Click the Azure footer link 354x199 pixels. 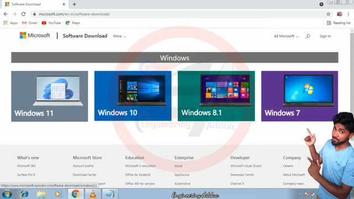pos(178,166)
